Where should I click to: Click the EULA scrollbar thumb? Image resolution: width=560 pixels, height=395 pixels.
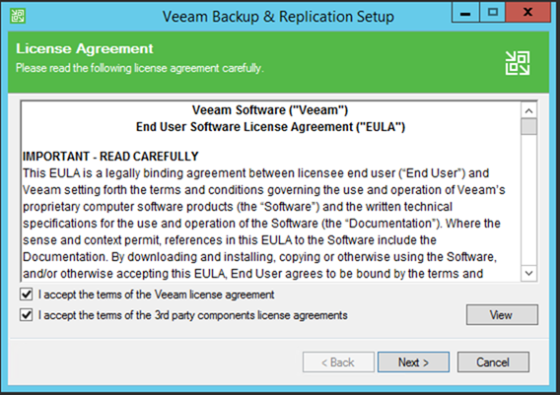tap(528, 127)
